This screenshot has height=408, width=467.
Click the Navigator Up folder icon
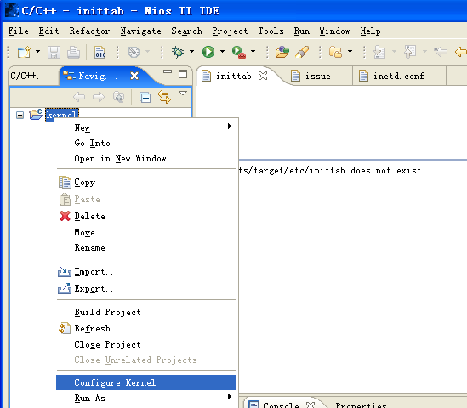point(118,97)
